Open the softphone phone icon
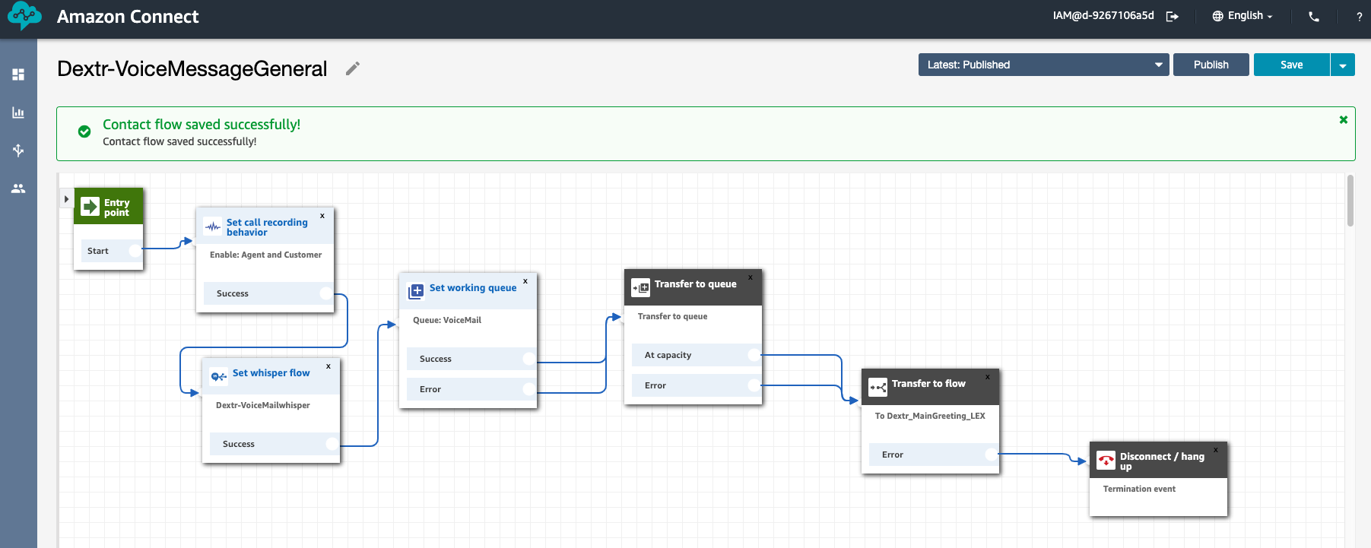This screenshot has height=548, width=1371. click(x=1314, y=16)
